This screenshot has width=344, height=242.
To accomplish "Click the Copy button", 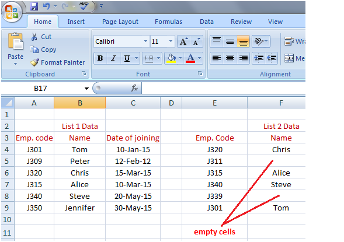I will [43, 50].
